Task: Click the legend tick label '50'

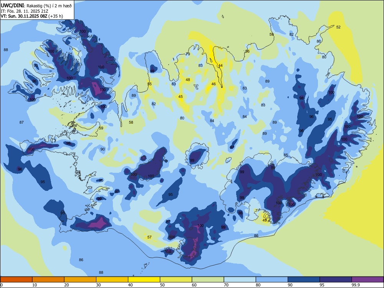Action: pos(162,285)
